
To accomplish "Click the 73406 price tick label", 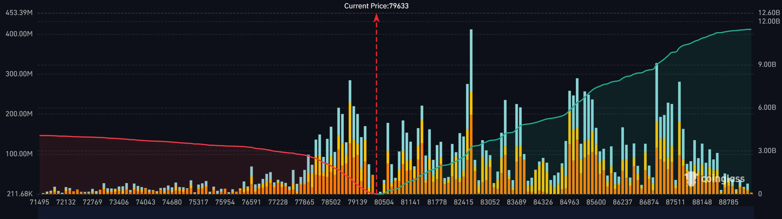I will pyautogui.click(x=119, y=202).
